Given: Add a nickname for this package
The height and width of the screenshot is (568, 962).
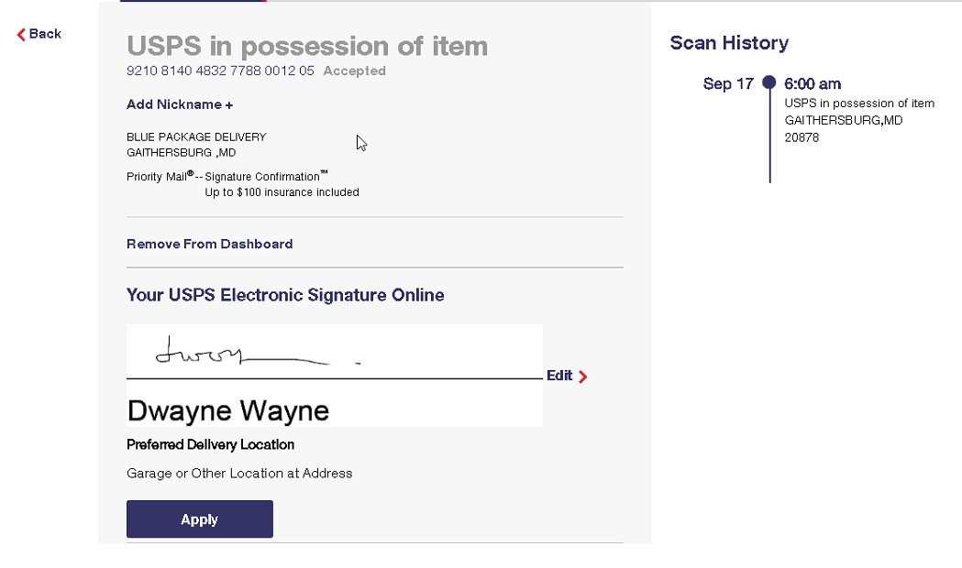Looking at the screenshot, I should [x=180, y=104].
